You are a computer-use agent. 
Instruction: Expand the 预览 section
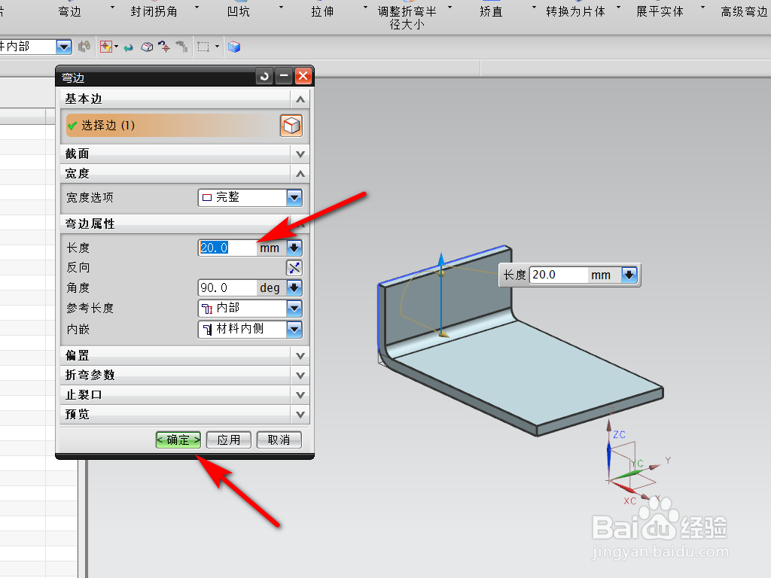pos(300,415)
